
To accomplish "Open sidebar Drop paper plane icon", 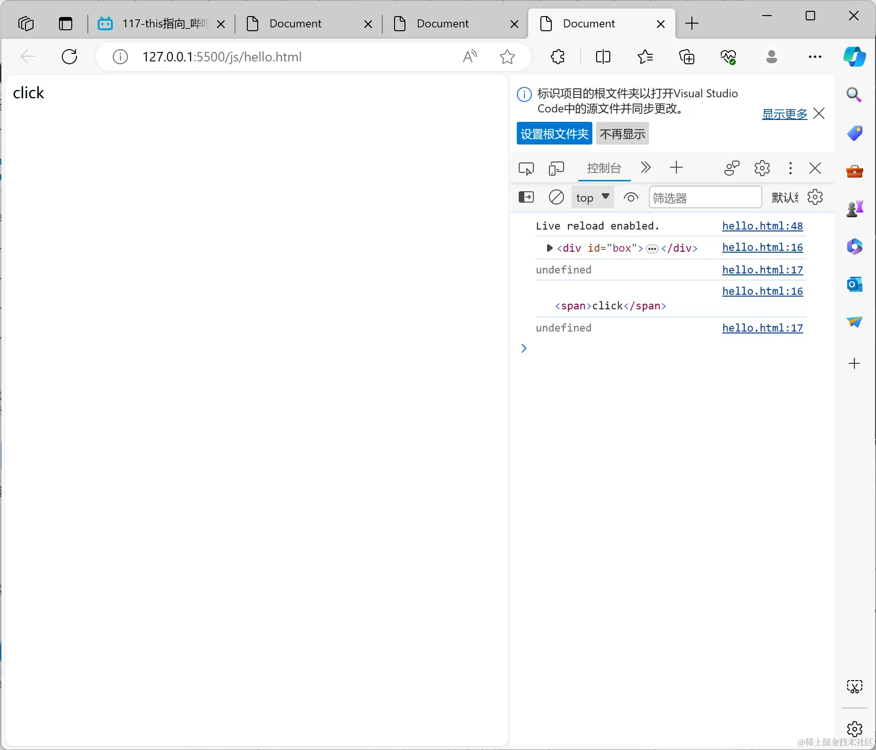I will [x=854, y=322].
